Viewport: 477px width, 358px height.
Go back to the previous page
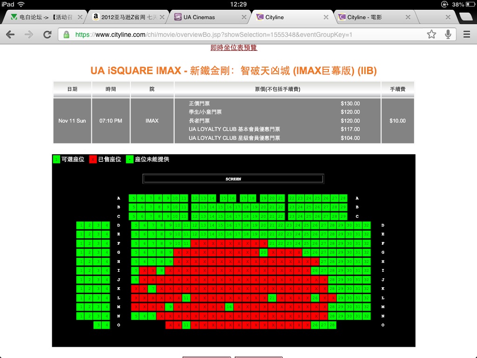coord(10,34)
